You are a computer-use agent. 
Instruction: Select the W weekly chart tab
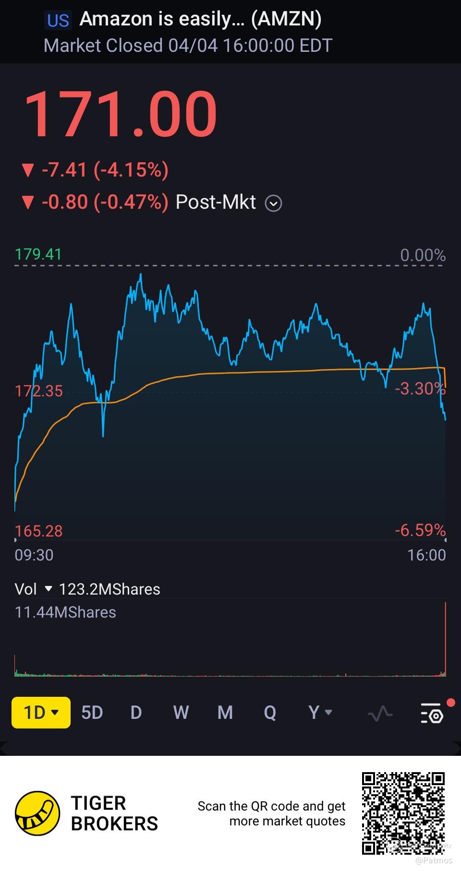pyautogui.click(x=181, y=713)
